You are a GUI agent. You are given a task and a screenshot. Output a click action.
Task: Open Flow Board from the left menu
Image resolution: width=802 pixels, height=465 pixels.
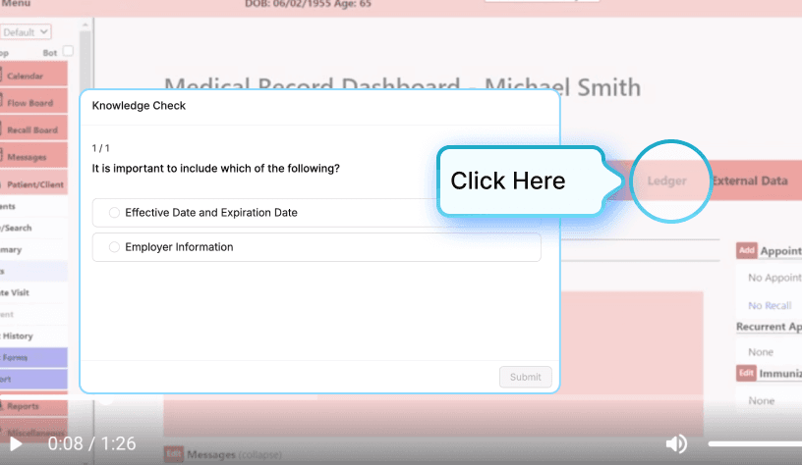[x=33, y=102]
